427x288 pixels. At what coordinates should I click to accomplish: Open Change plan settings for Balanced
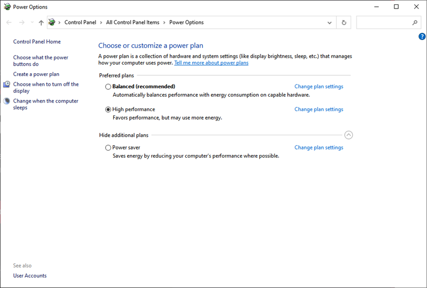(319, 87)
